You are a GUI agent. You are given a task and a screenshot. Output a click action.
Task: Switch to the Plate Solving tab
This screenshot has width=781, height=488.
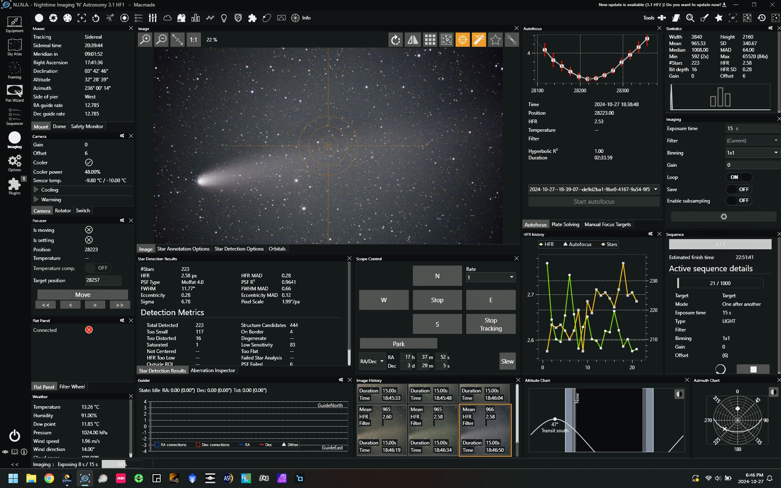[x=565, y=224]
